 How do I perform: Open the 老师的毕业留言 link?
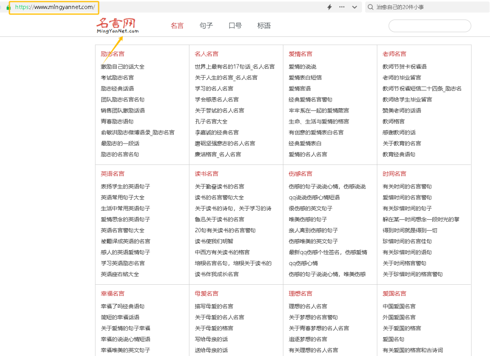click(402, 78)
